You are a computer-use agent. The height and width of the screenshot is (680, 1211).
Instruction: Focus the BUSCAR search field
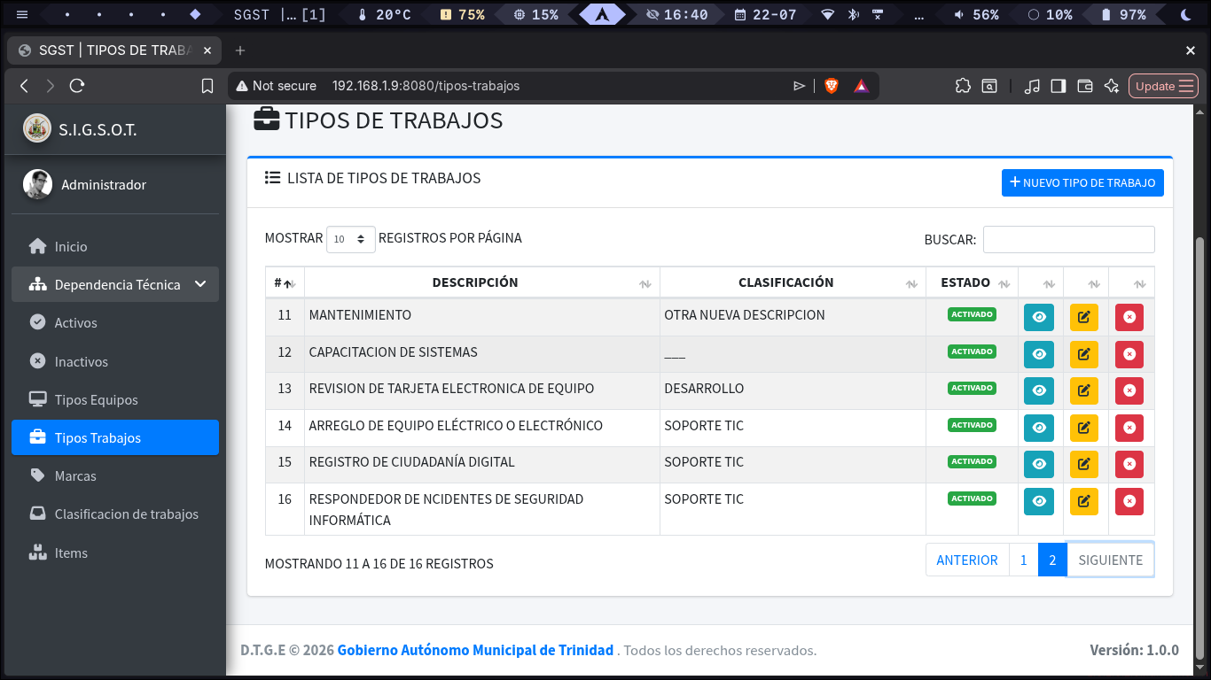pos(1068,239)
